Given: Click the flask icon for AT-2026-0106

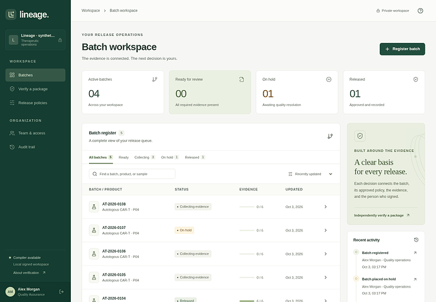Looking at the screenshot, I should [x=94, y=254].
